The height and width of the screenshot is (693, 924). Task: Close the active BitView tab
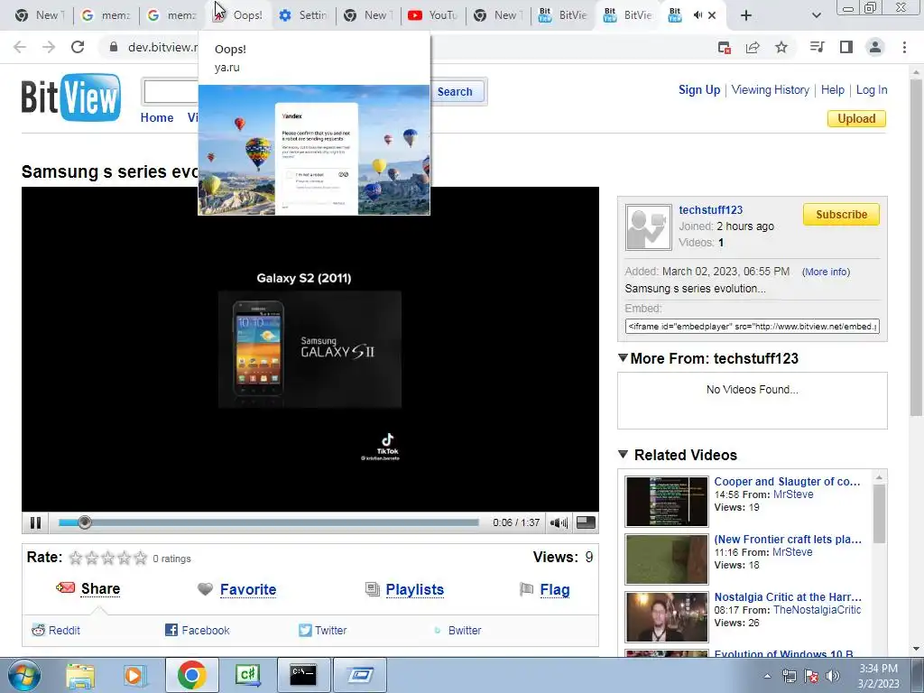[x=712, y=15]
